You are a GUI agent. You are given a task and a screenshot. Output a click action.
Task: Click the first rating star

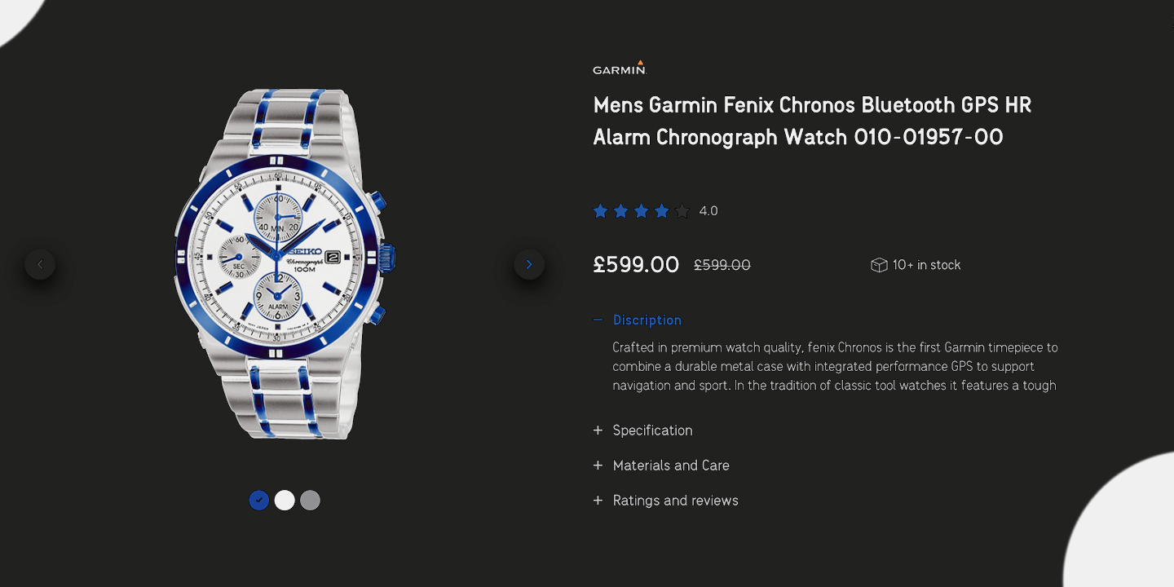click(x=601, y=211)
